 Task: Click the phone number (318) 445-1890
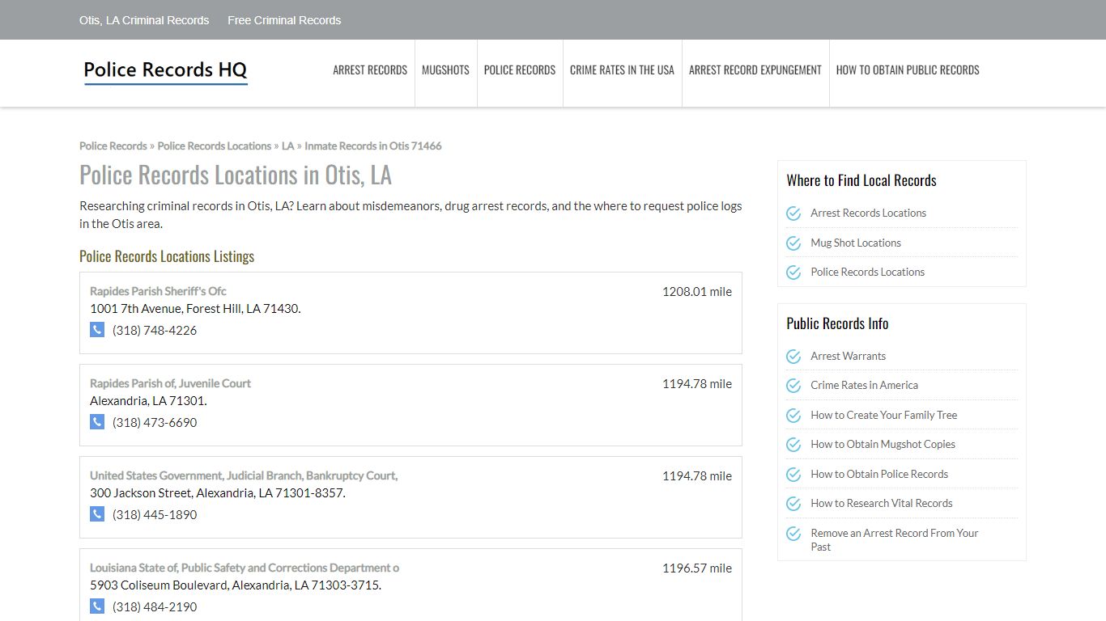(155, 514)
